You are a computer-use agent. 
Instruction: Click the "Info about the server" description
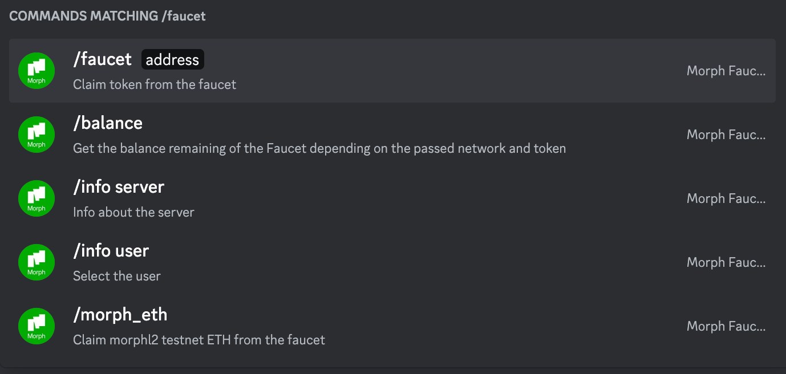pyautogui.click(x=133, y=212)
